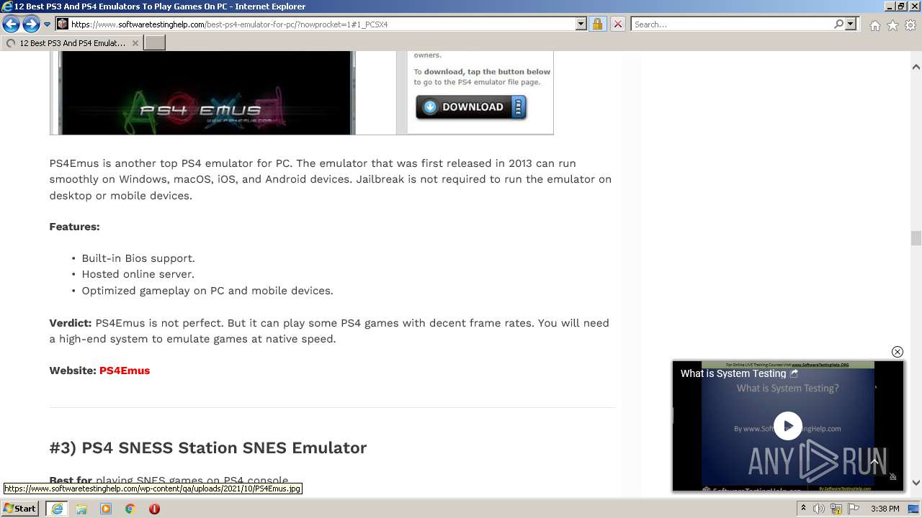Open the volume speaker tray icon

819,509
